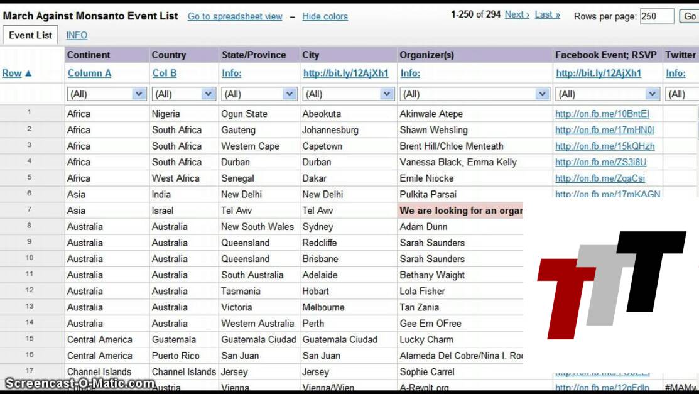Viewport: 699px width, 394px height.
Task: Sort by Column A header link
Action: tap(89, 74)
